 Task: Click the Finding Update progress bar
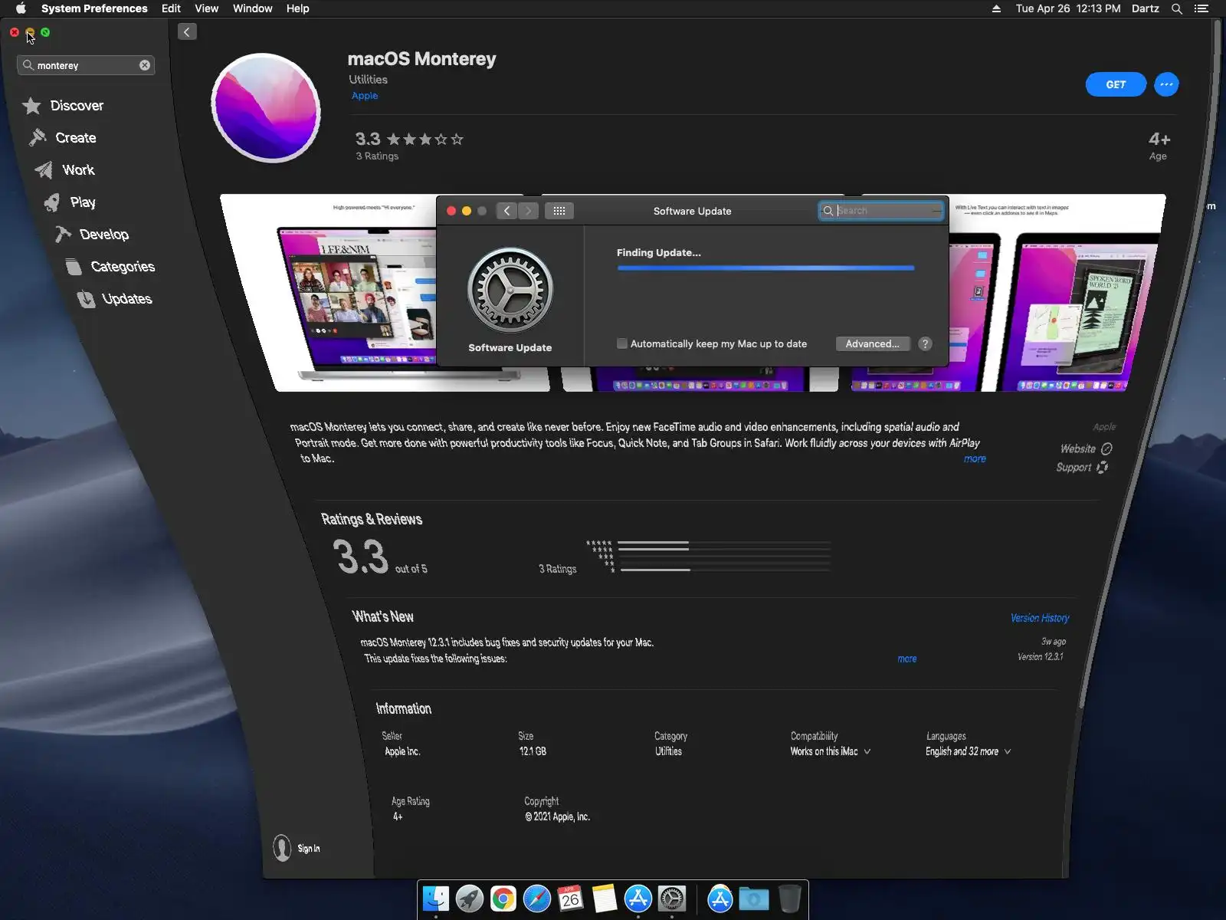765,268
